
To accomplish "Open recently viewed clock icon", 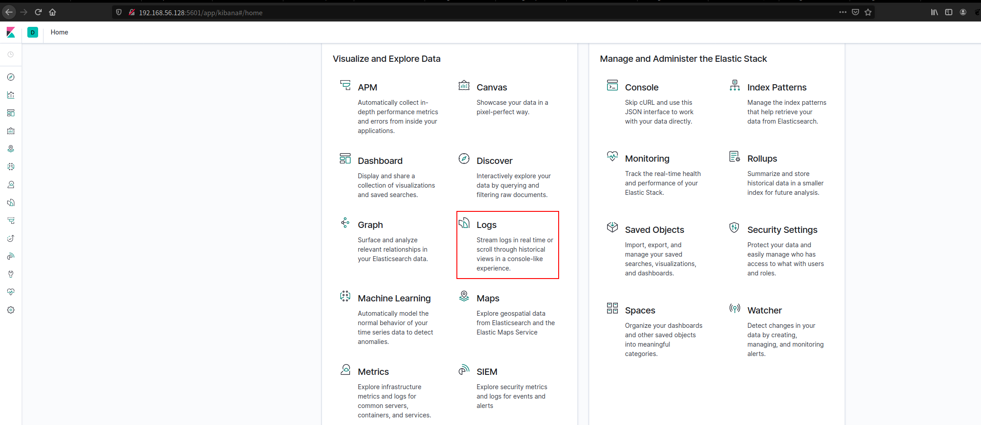I will tap(11, 55).
